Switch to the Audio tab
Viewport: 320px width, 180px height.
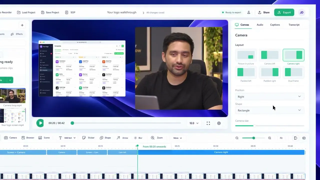coord(260,25)
